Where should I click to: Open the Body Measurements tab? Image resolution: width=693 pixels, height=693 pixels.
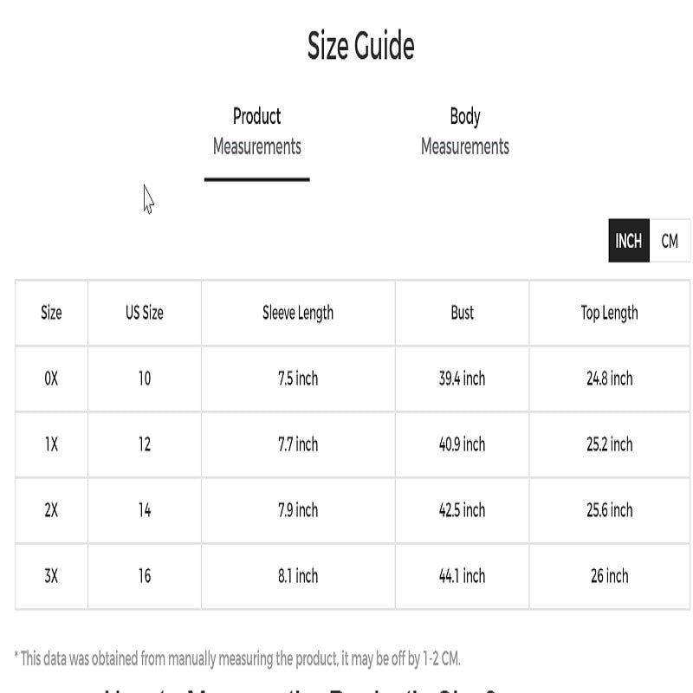point(464,132)
